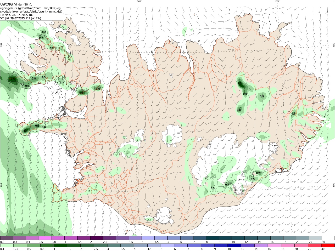Click the crimson legend swatch labeled 25
The width and height of the screenshot is (335, 251).
(315, 245)
